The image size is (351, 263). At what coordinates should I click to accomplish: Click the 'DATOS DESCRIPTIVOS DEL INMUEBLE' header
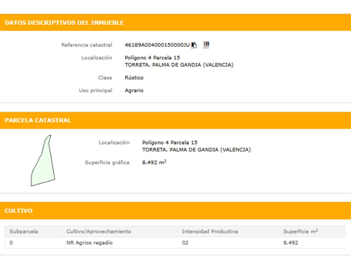click(x=64, y=23)
